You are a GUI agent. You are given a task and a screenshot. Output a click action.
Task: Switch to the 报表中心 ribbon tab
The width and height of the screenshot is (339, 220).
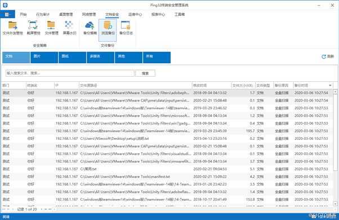(158, 15)
